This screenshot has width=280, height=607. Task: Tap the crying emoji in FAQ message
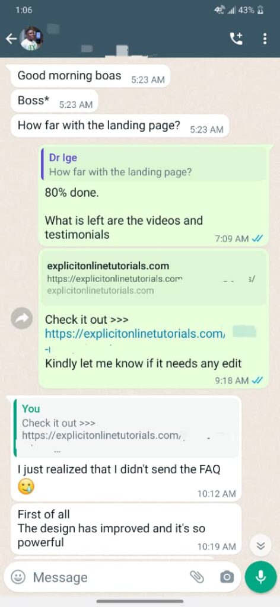click(x=26, y=487)
